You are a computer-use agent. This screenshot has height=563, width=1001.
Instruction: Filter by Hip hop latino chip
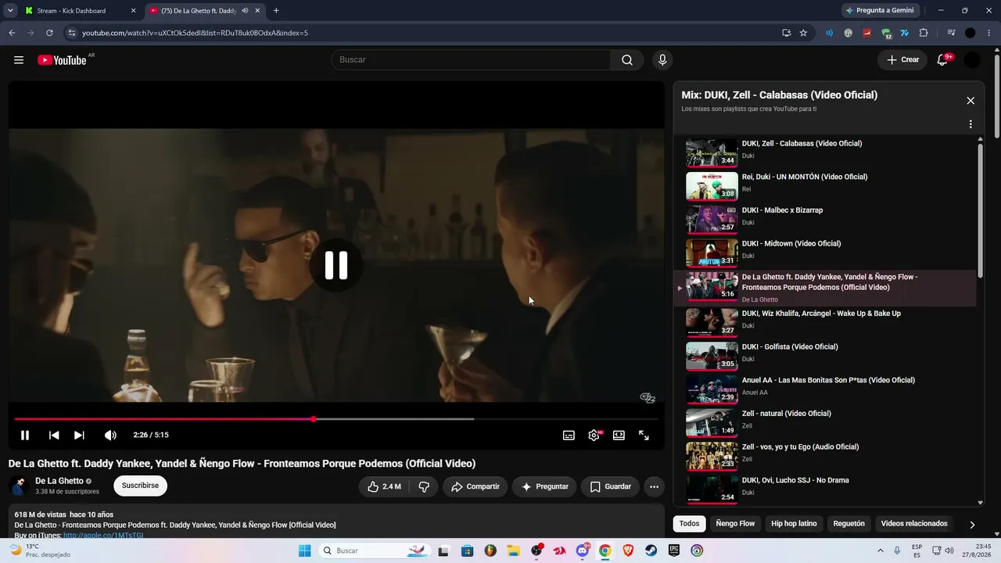point(794,524)
